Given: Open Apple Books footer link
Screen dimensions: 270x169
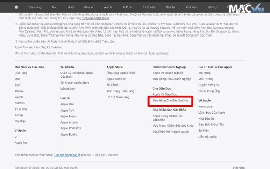Looking at the screenshot, I should click(69, 134).
